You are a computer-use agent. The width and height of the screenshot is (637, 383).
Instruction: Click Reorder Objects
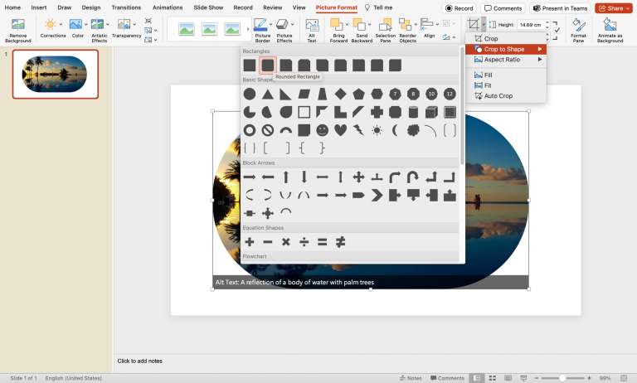point(405,25)
